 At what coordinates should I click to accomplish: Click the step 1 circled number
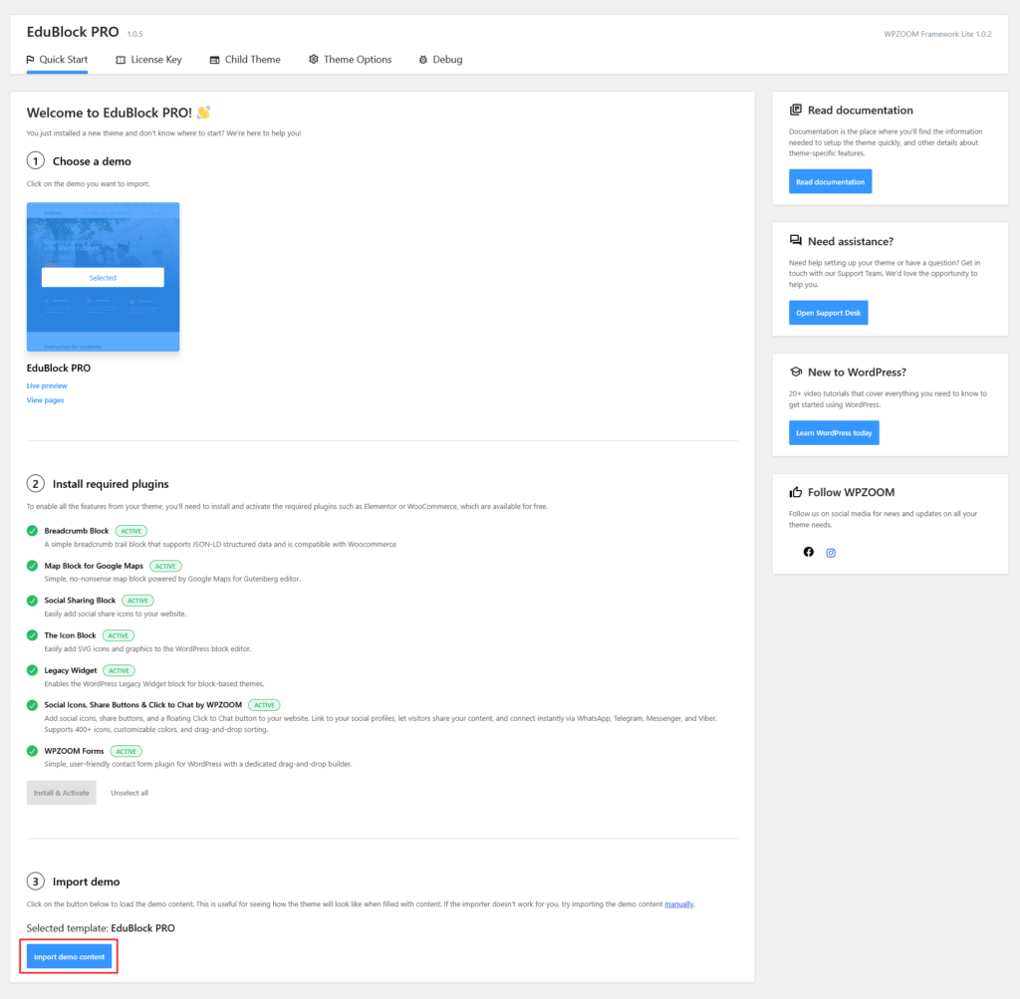coord(35,160)
